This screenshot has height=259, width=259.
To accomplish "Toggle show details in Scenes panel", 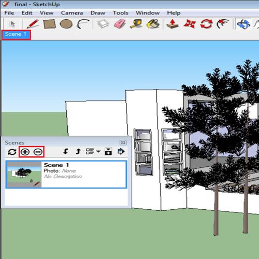I will 108,152.
